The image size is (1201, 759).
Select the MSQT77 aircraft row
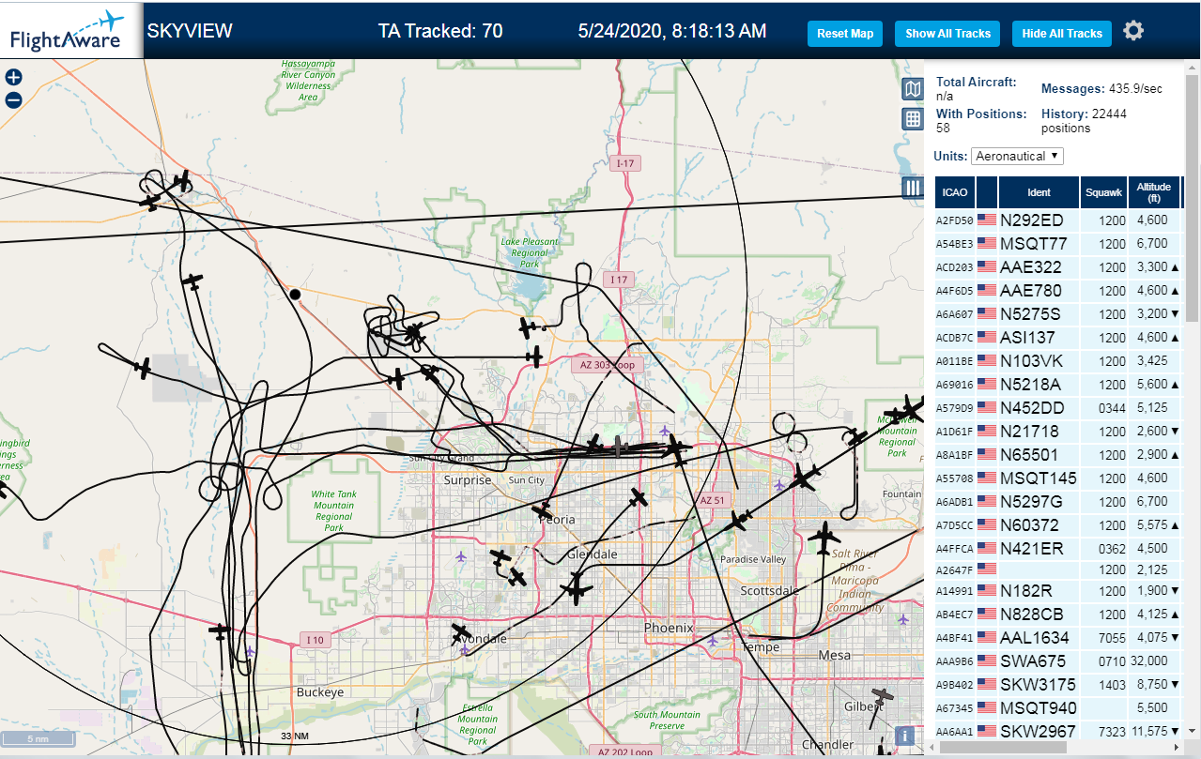point(1058,244)
